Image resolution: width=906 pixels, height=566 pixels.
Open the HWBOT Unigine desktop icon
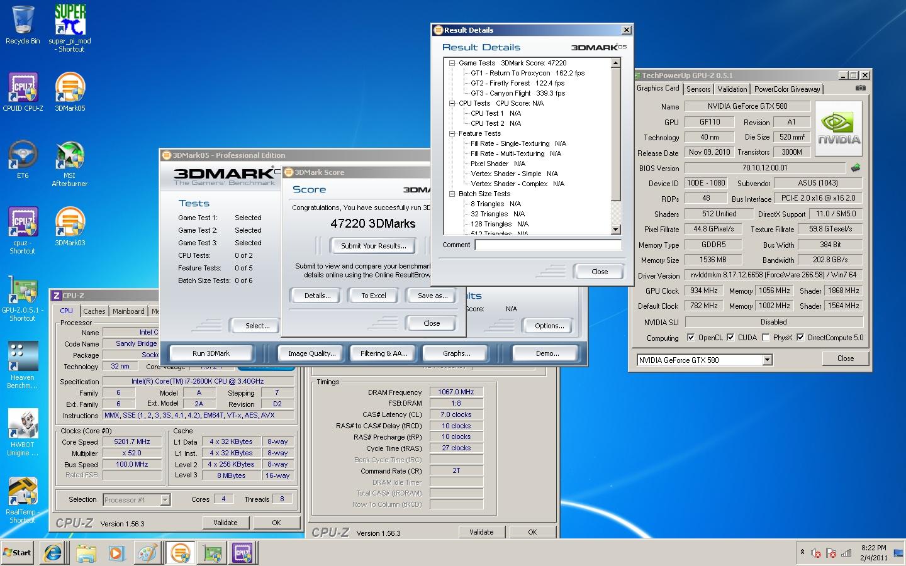23,433
